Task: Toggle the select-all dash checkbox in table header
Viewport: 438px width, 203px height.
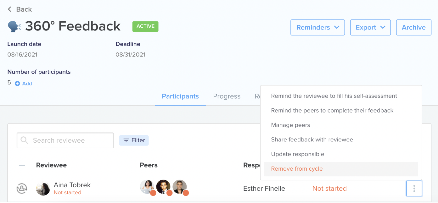Action: [22, 165]
